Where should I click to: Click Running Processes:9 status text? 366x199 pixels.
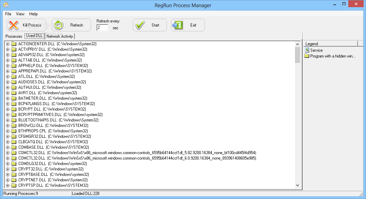click(20, 194)
